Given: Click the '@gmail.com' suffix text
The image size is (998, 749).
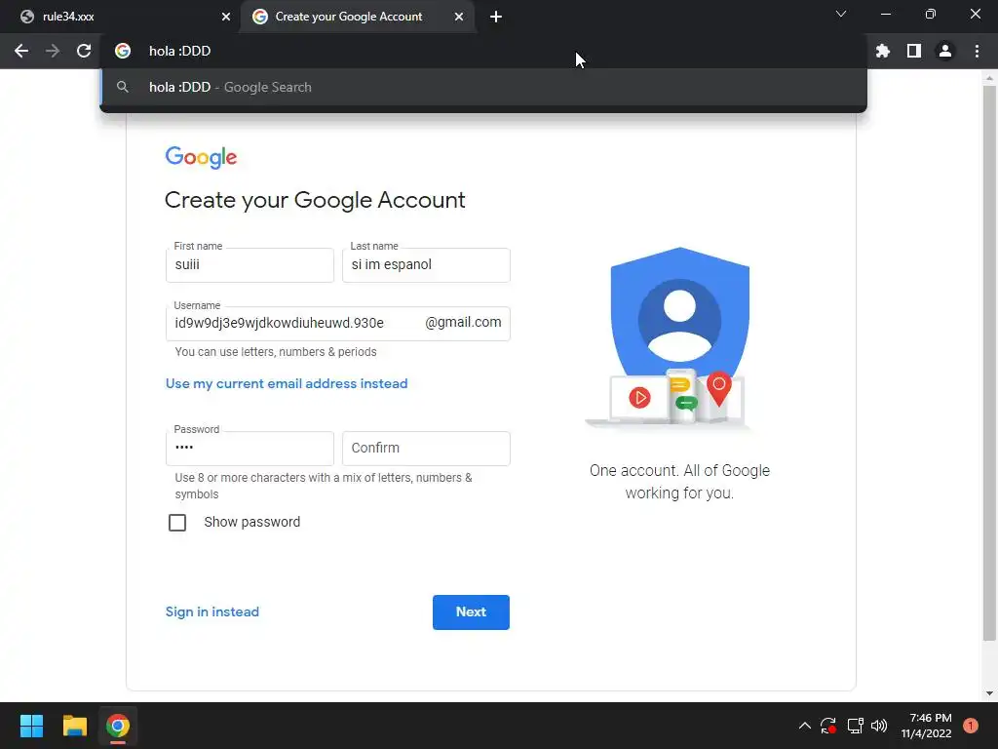Looking at the screenshot, I should pos(463,322).
